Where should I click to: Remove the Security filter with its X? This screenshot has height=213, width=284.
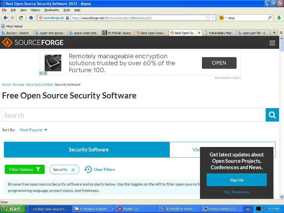[73, 170]
